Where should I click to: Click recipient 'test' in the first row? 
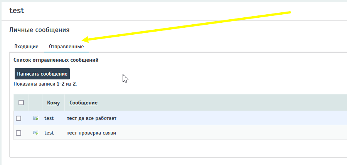(x=49, y=118)
